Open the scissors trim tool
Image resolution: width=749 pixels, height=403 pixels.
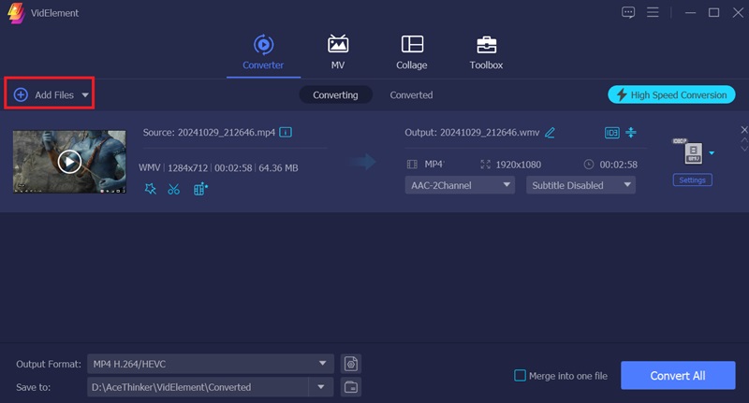[174, 189]
